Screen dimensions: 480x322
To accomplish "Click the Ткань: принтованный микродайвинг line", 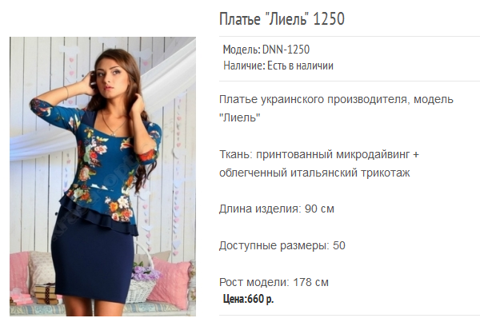I will (x=319, y=155).
